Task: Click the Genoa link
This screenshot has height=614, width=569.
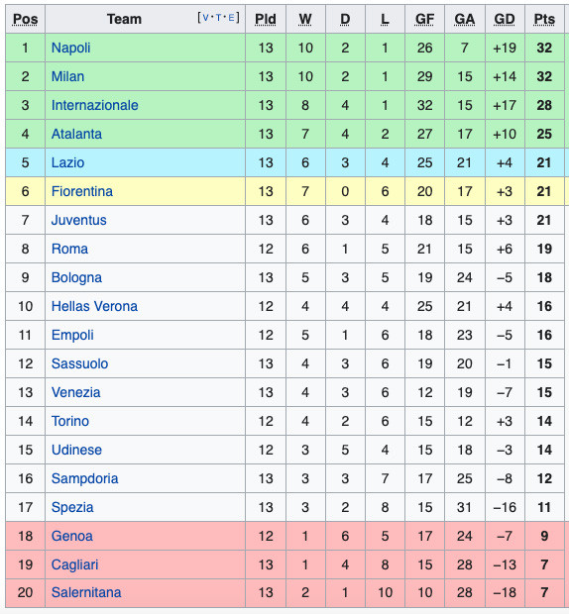Action: [x=72, y=536]
